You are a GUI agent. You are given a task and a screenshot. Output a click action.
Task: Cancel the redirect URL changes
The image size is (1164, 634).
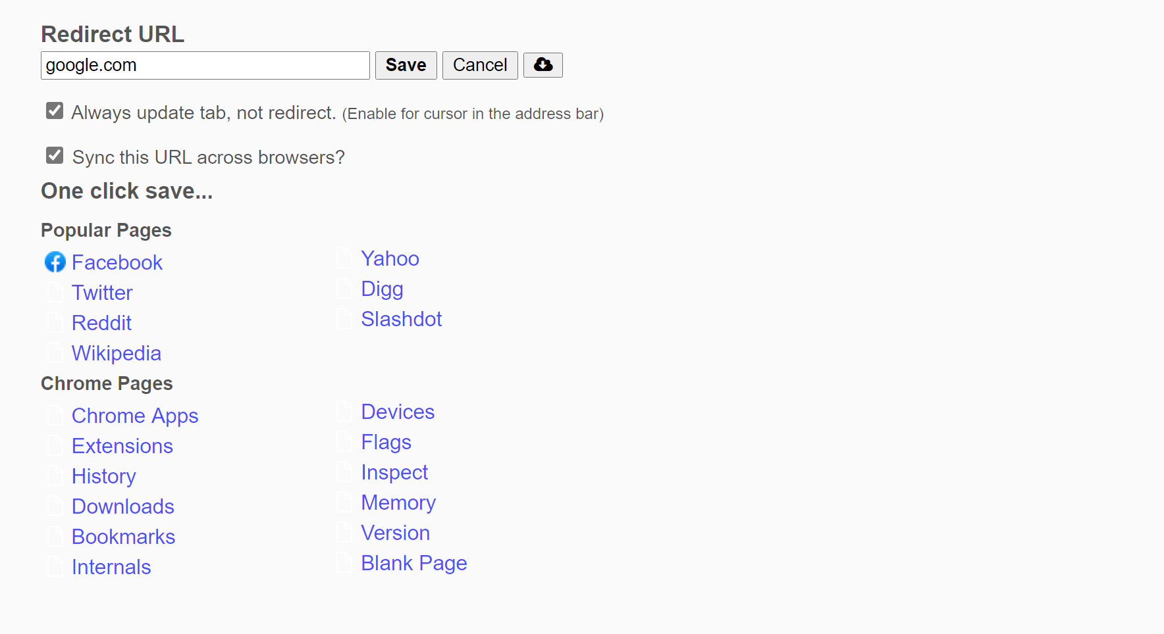(x=480, y=65)
